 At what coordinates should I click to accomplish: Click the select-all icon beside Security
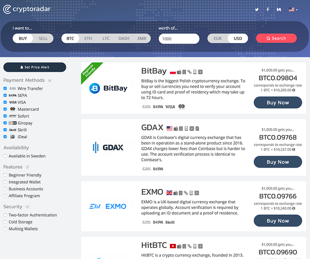[28, 207]
